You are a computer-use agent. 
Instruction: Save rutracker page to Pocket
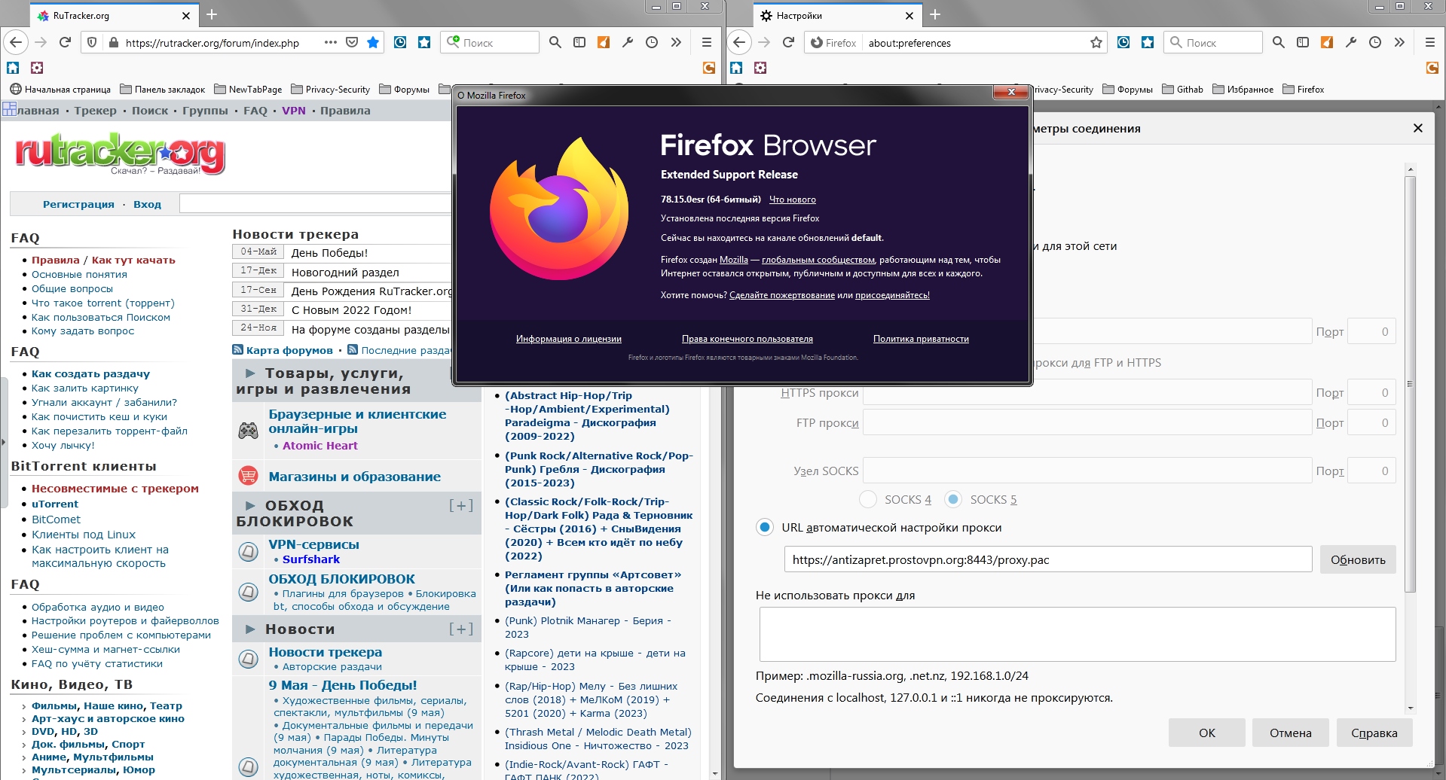click(x=352, y=43)
